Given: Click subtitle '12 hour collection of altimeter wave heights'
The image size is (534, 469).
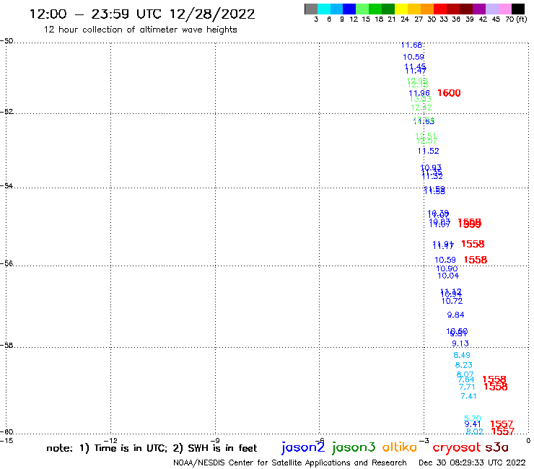Looking at the screenshot, I should (x=140, y=30).
